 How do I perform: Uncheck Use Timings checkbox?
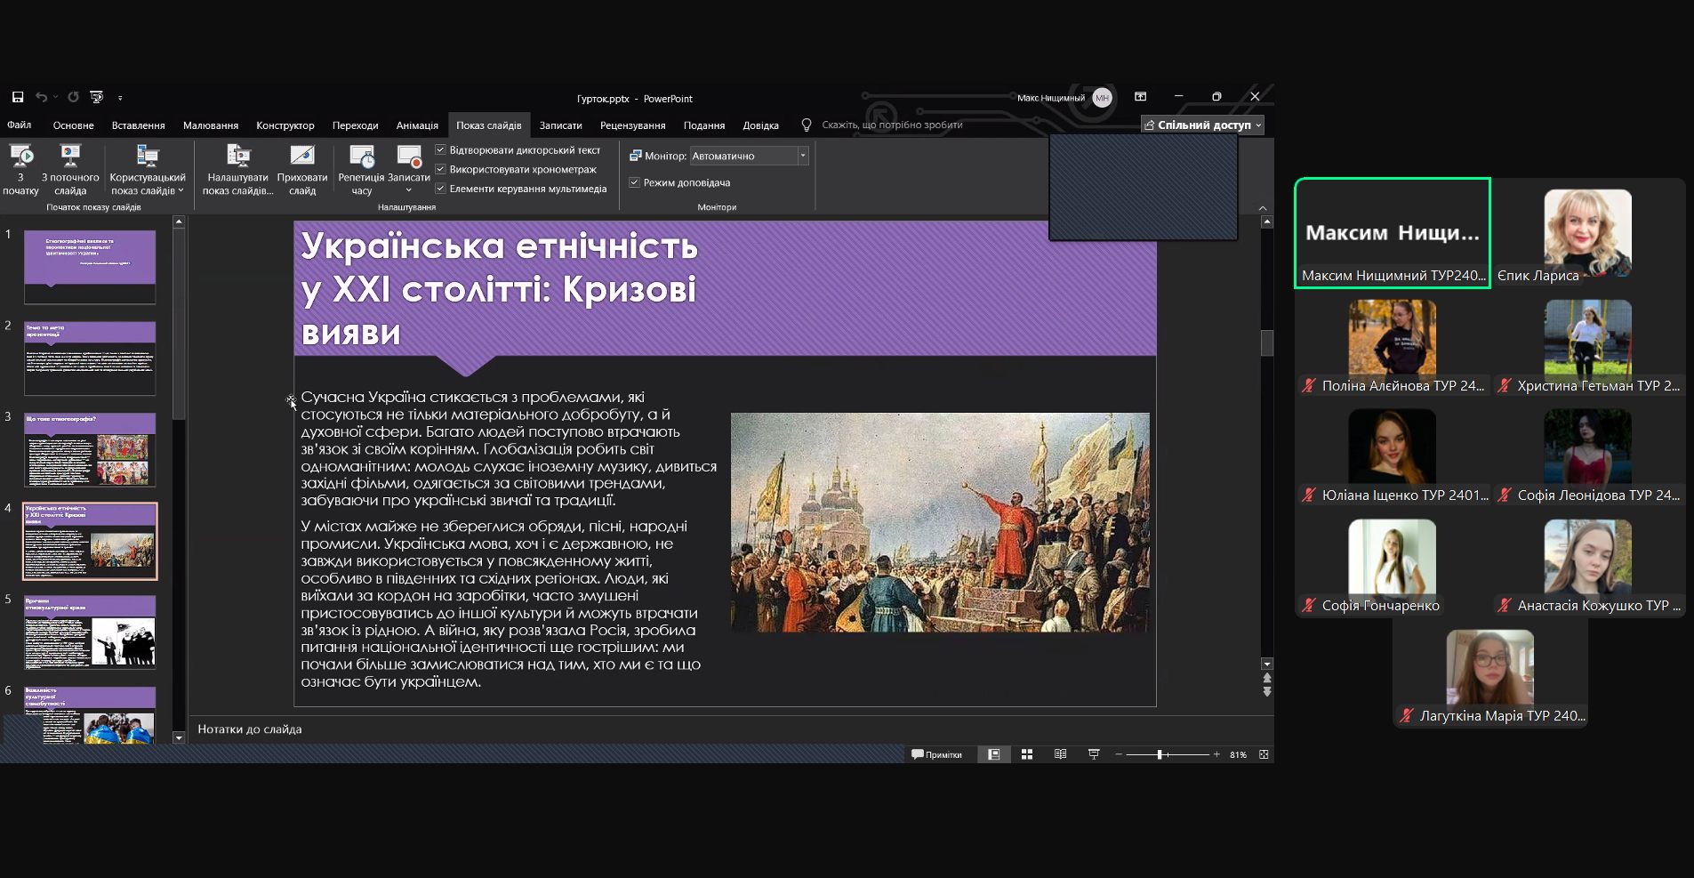[x=440, y=169]
